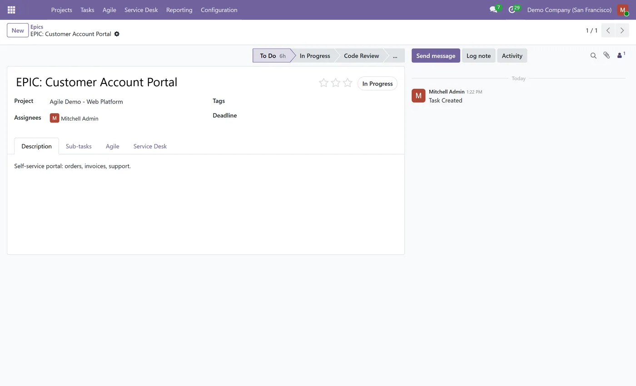Open the Tasks menu
This screenshot has width=636, height=386.
click(x=87, y=10)
